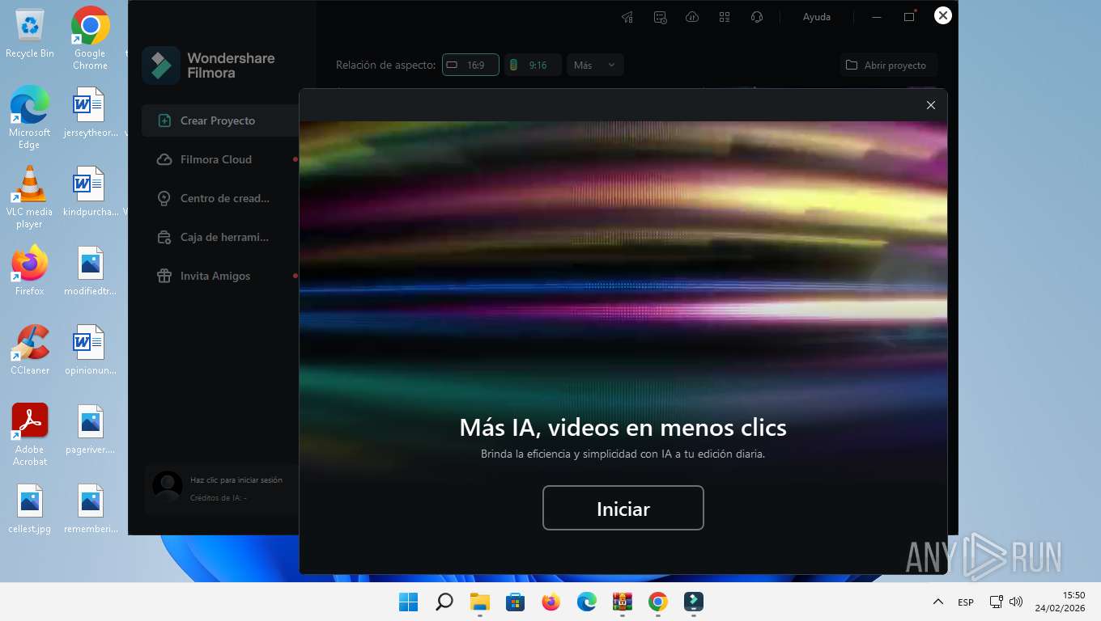The width and height of the screenshot is (1101, 621).
Task: Select the kindpurcha Word document on desktop
Action: 90,192
